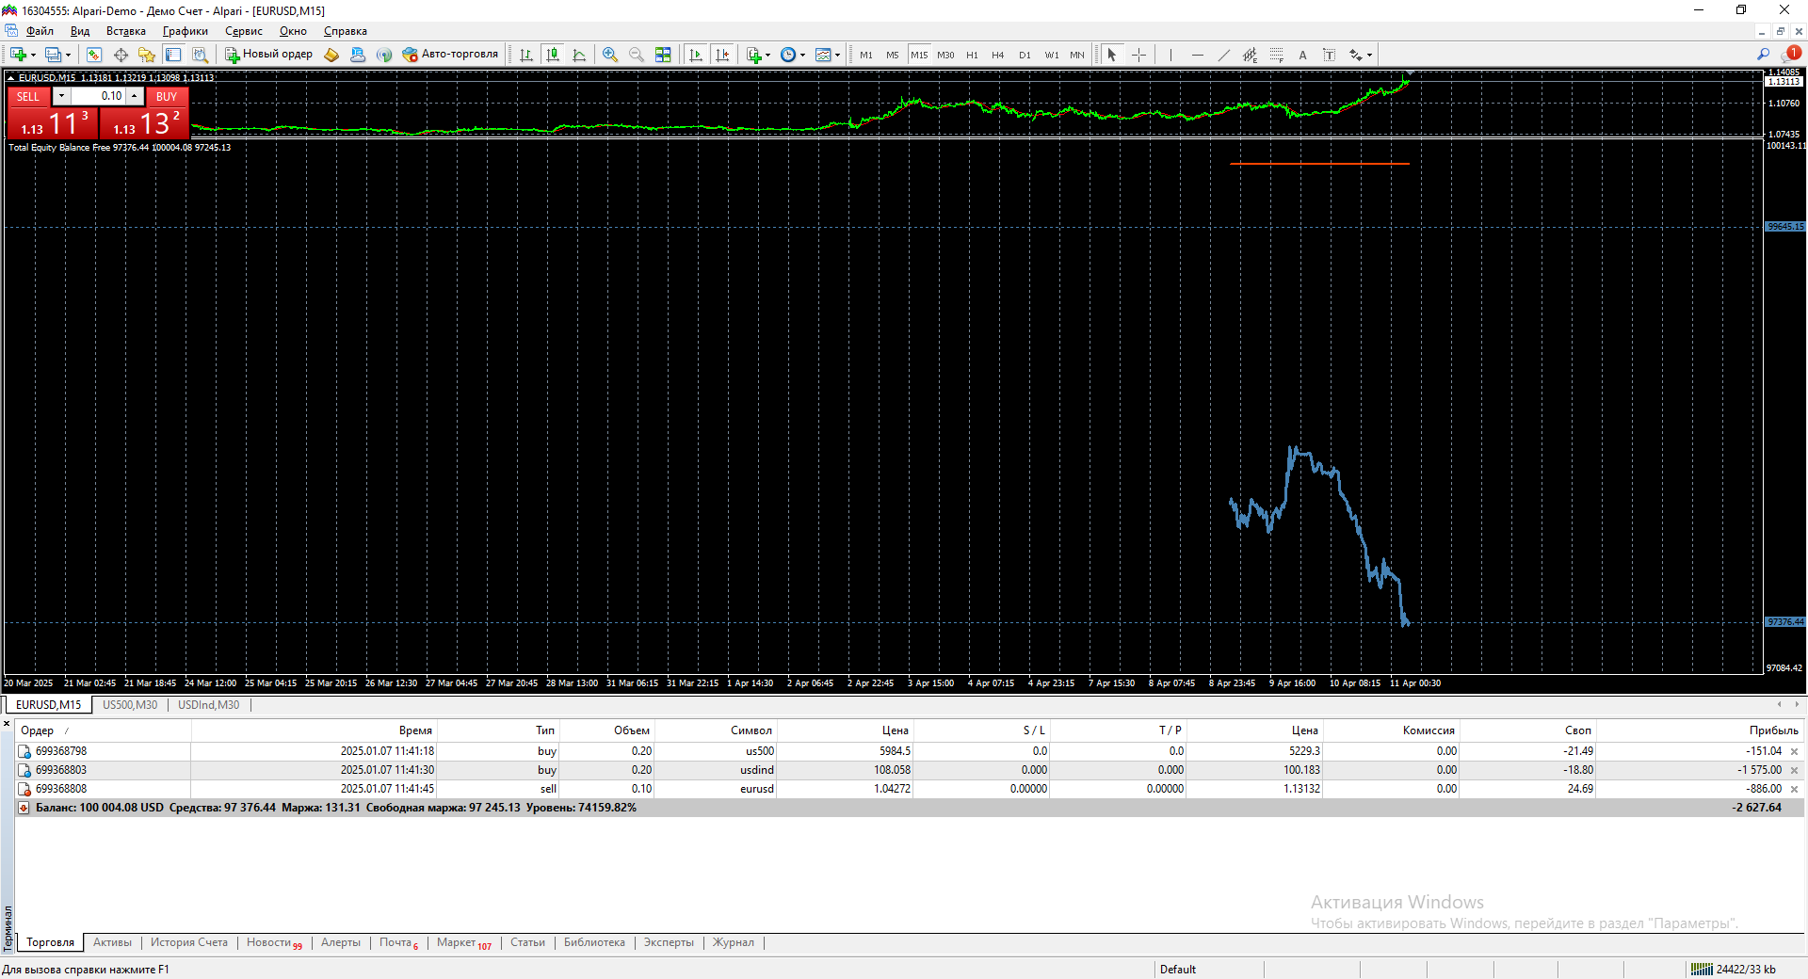Show the Market Watch window icon
The height and width of the screenshot is (979, 1808).
tap(94, 55)
